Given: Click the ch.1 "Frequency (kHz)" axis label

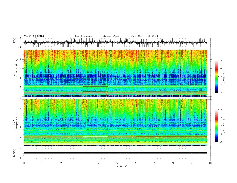Looking at the screenshot, I should [x=17, y=69].
